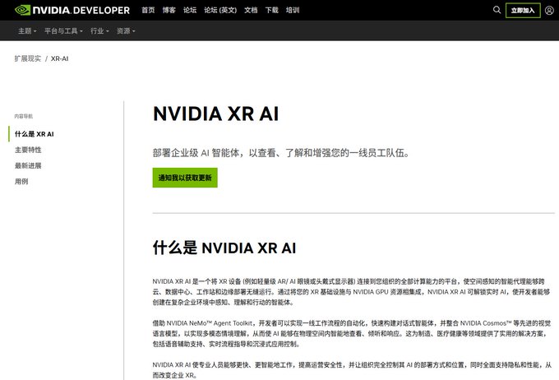Expand the 资源 dropdown menu
559x380 pixels.
pos(126,31)
